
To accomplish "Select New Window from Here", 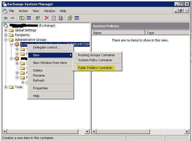I will coord(51,63).
